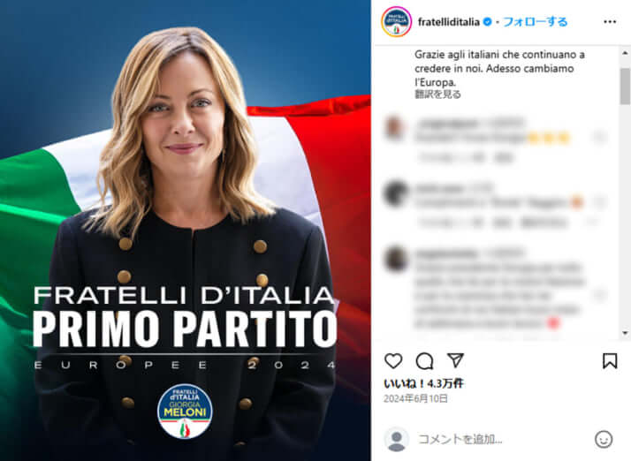Save post with the bookmark icon
Viewport: 631px width, 461px height.
pyautogui.click(x=610, y=361)
